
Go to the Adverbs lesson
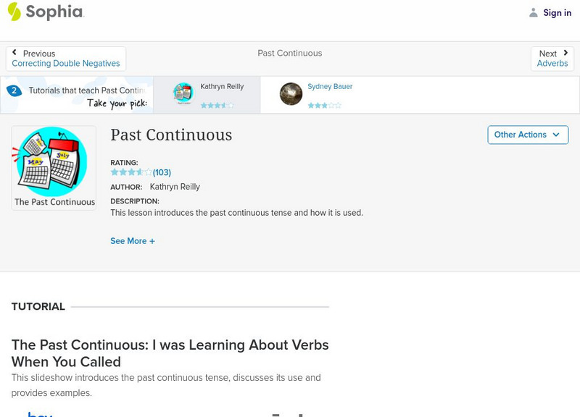pyautogui.click(x=552, y=64)
